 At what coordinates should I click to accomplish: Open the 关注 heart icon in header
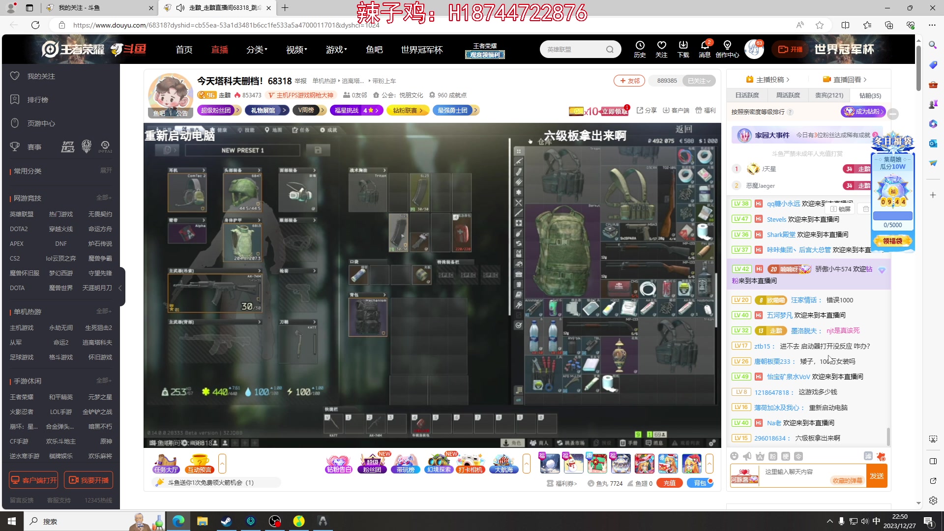tap(661, 49)
